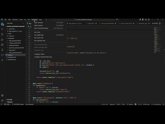Open errors and warnings status indicator
Image resolution: width=165 pixels, height=124 pixels.
[7, 104]
